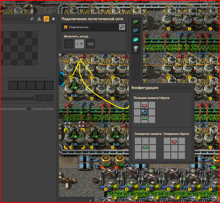This screenshot has height=203, width=220.
Task: Choose a signal in the empty condition slot
Action: (68, 44)
